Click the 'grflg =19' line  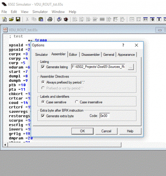pos(19,134)
